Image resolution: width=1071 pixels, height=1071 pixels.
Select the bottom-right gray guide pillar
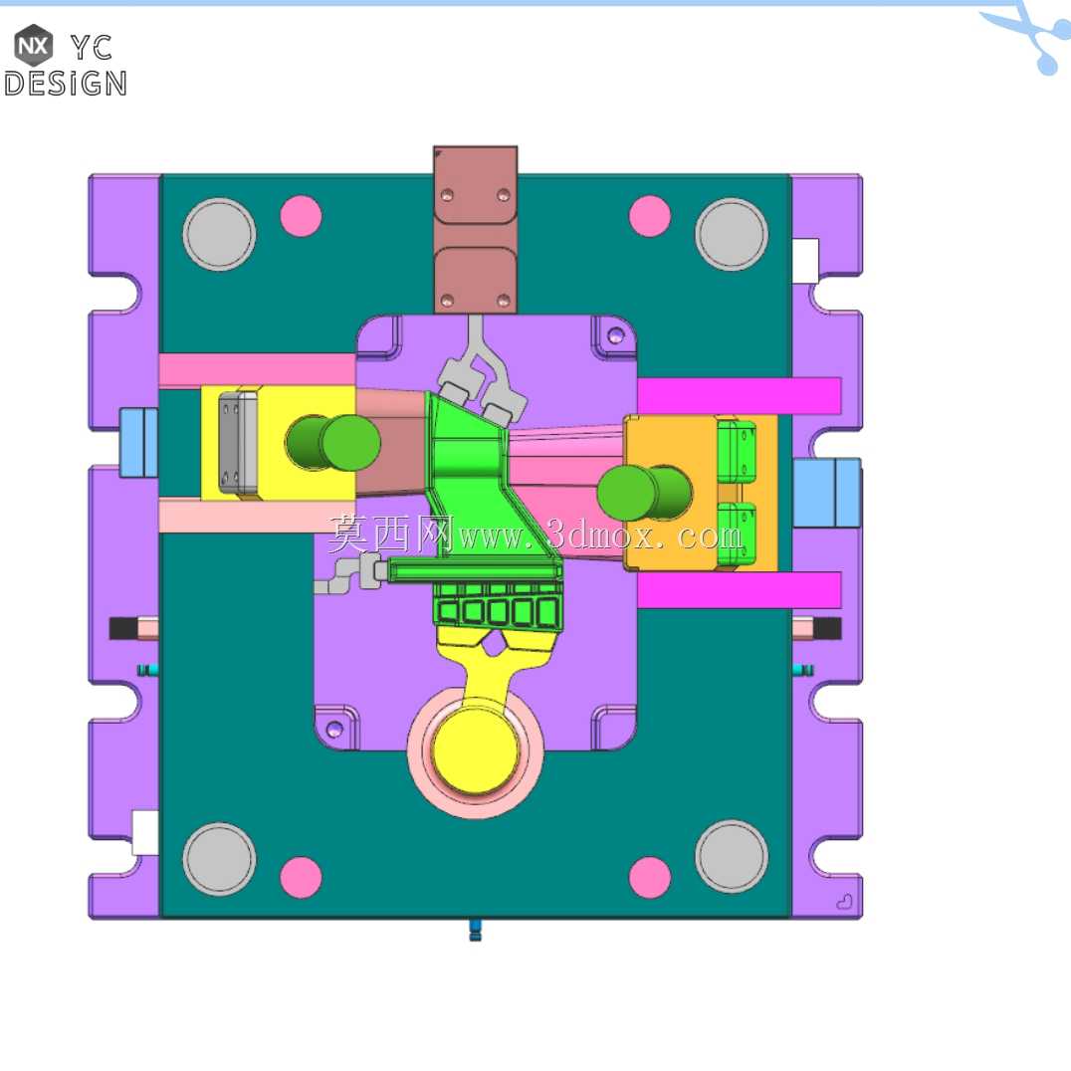(x=732, y=857)
